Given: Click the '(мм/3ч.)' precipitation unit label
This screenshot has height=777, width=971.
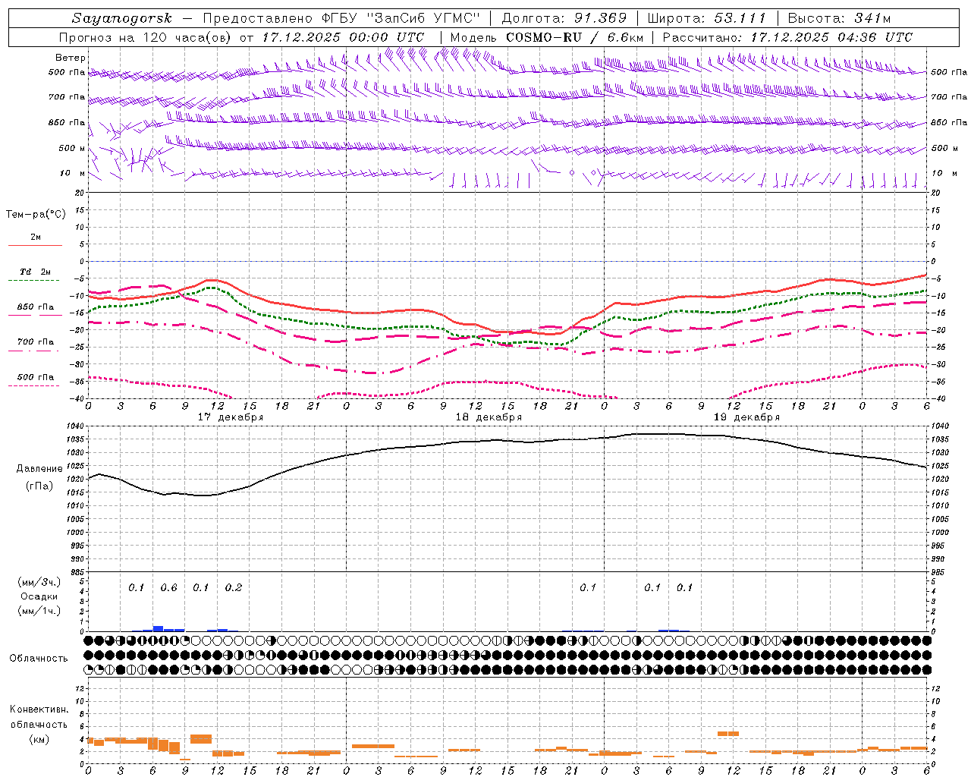Looking at the screenshot, I should pyautogui.click(x=39, y=583).
